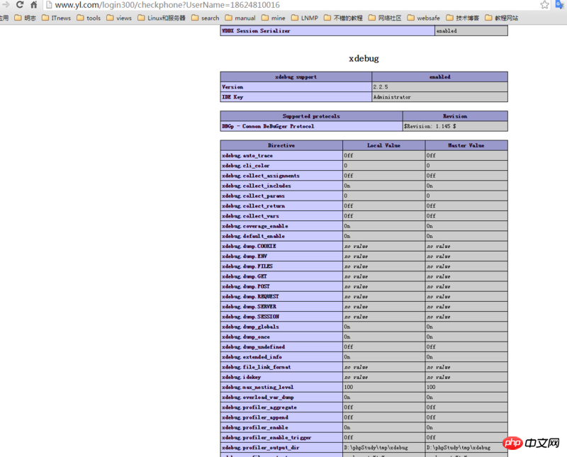Viewport: 567px width, 457px height.
Task: Click the xdebug.max_nesting_level directive name
Action: point(257,388)
